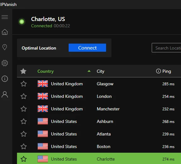Click United Kingdom text in London row

tap(67, 96)
